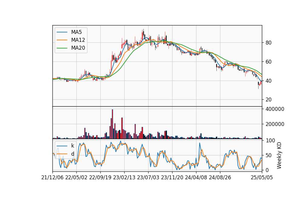The image size is (291, 209).
Task: Click the KD axis value 0
Action: pos(267,170)
